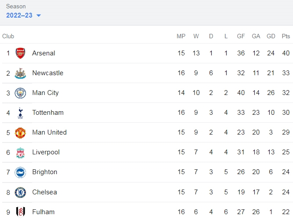Select the Man City team name
Viewport: 293px width, 219px height.
click(x=45, y=93)
